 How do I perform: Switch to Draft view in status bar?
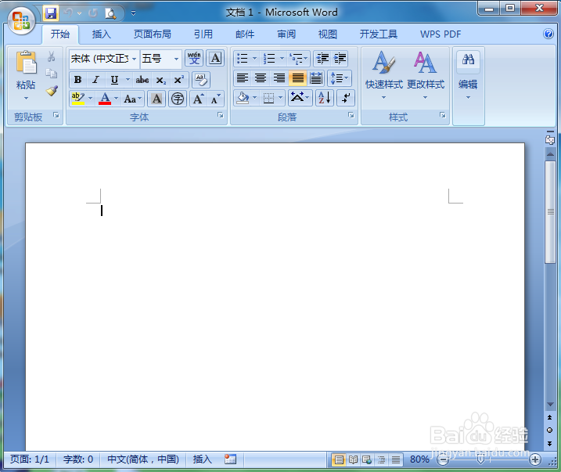pos(395,459)
